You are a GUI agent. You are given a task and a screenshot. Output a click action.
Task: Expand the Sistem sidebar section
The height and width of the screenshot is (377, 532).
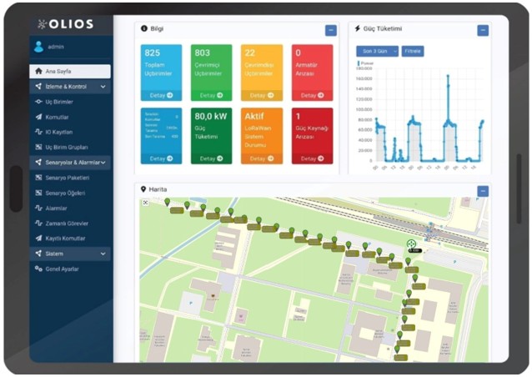tap(103, 254)
